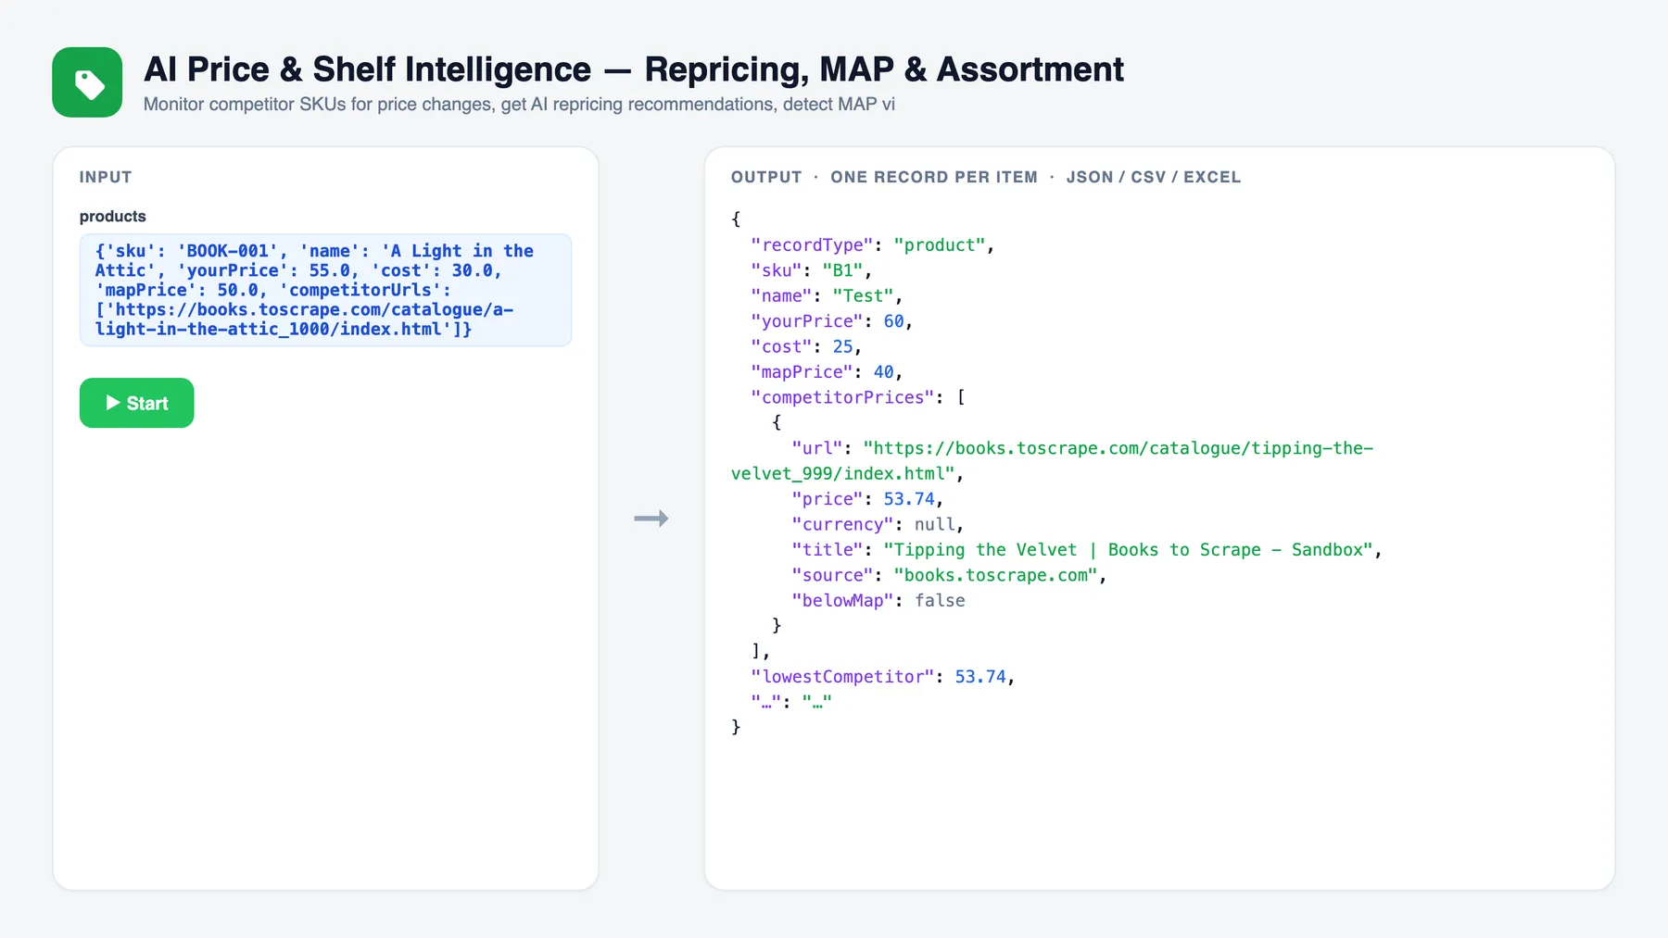
Task: Click the "currency": null line
Action: click(878, 524)
